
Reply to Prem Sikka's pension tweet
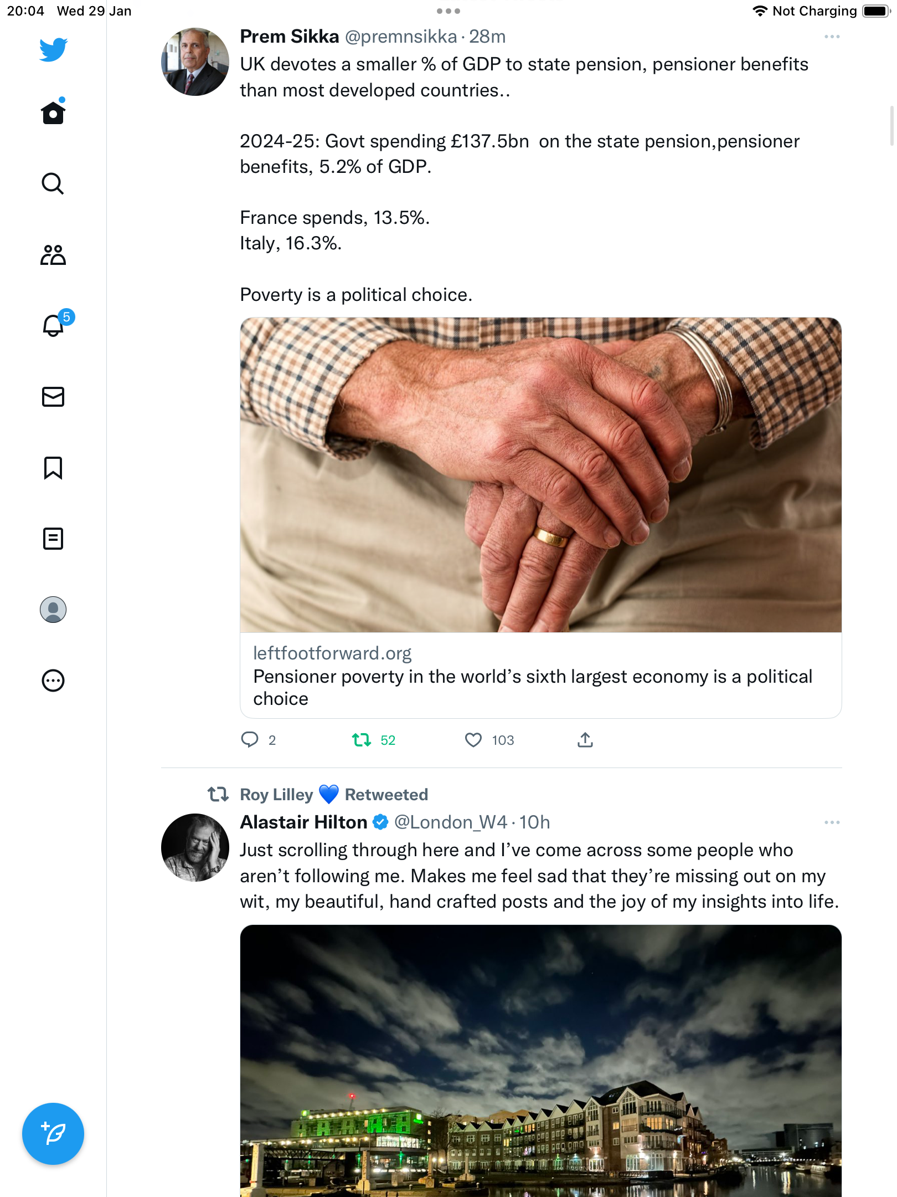(250, 740)
